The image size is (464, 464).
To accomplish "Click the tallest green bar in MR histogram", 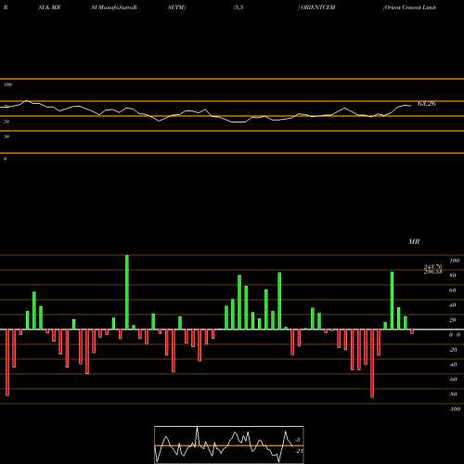I will 127,292.
